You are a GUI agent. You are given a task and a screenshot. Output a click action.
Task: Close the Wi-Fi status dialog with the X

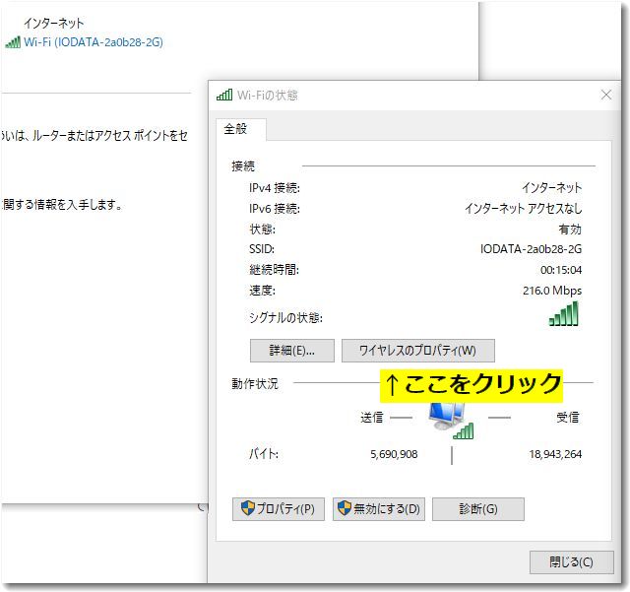click(606, 96)
